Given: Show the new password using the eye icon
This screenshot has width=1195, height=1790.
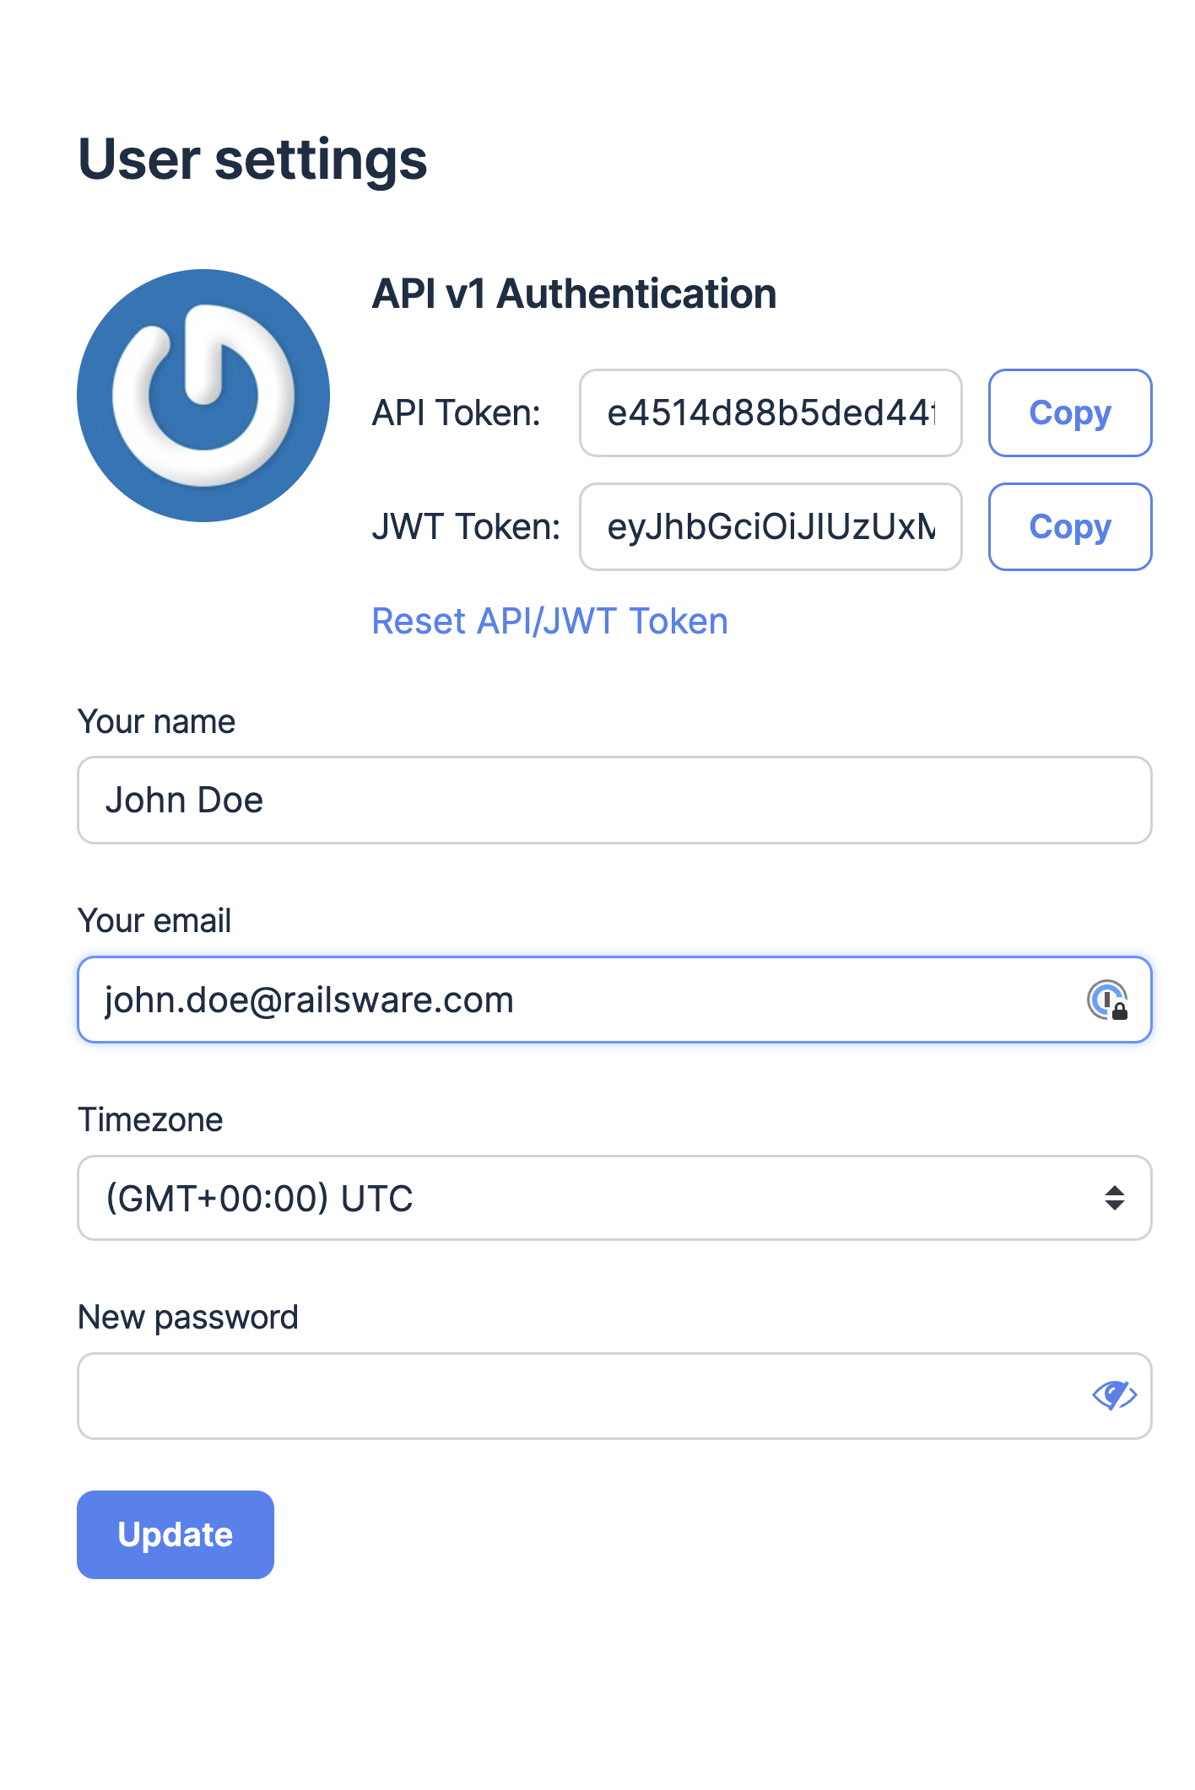Looking at the screenshot, I should pyautogui.click(x=1114, y=1395).
